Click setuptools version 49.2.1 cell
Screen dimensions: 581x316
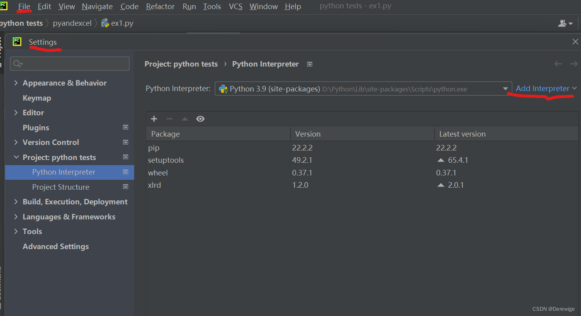point(302,160)
